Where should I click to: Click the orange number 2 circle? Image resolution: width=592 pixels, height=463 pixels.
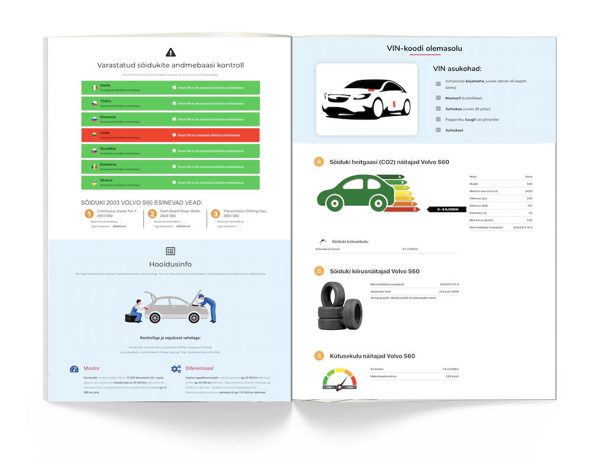pyautogui.click(x=152, y=214)
